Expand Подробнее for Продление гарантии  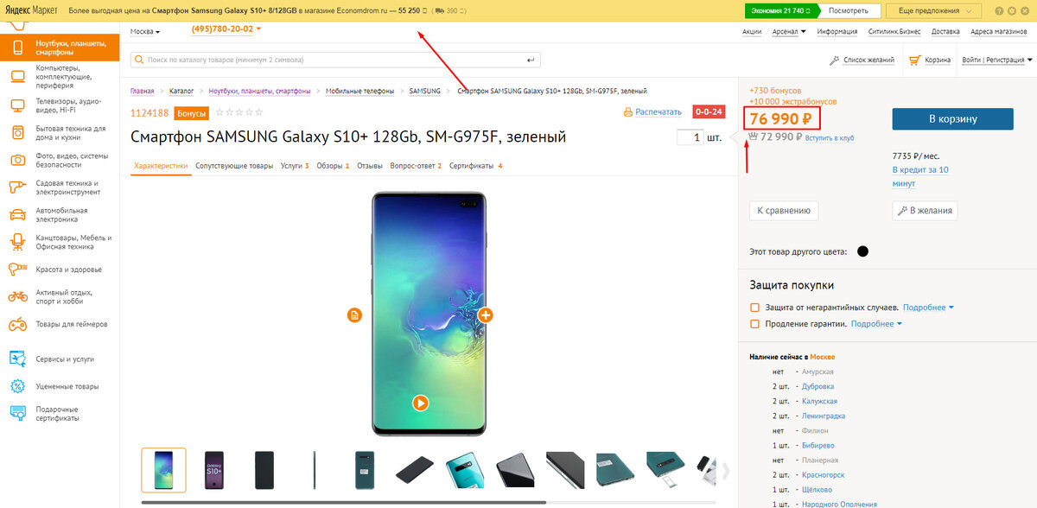pyautogui.click(x=876, y=324)
